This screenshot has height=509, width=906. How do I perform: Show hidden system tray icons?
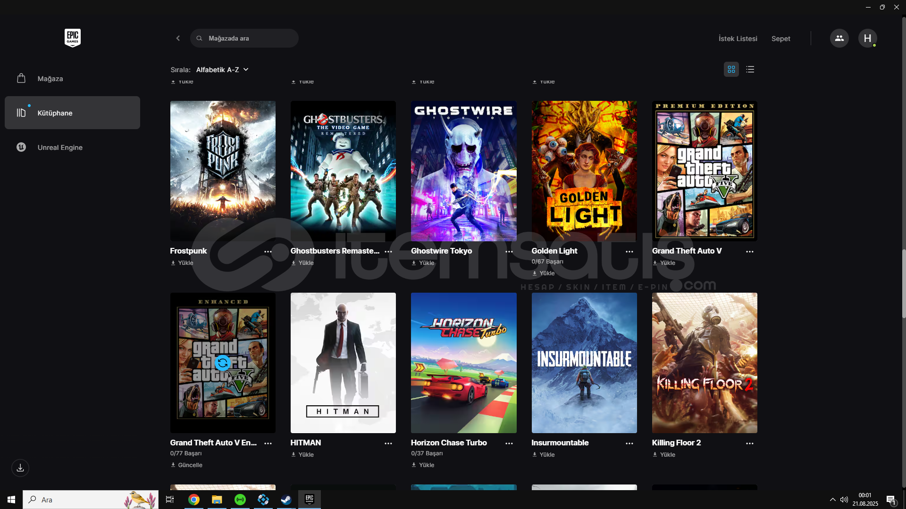point(832,500)
